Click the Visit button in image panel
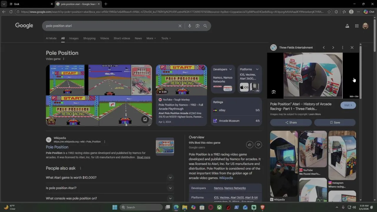377x212 pixels. (x=348, y=105)
